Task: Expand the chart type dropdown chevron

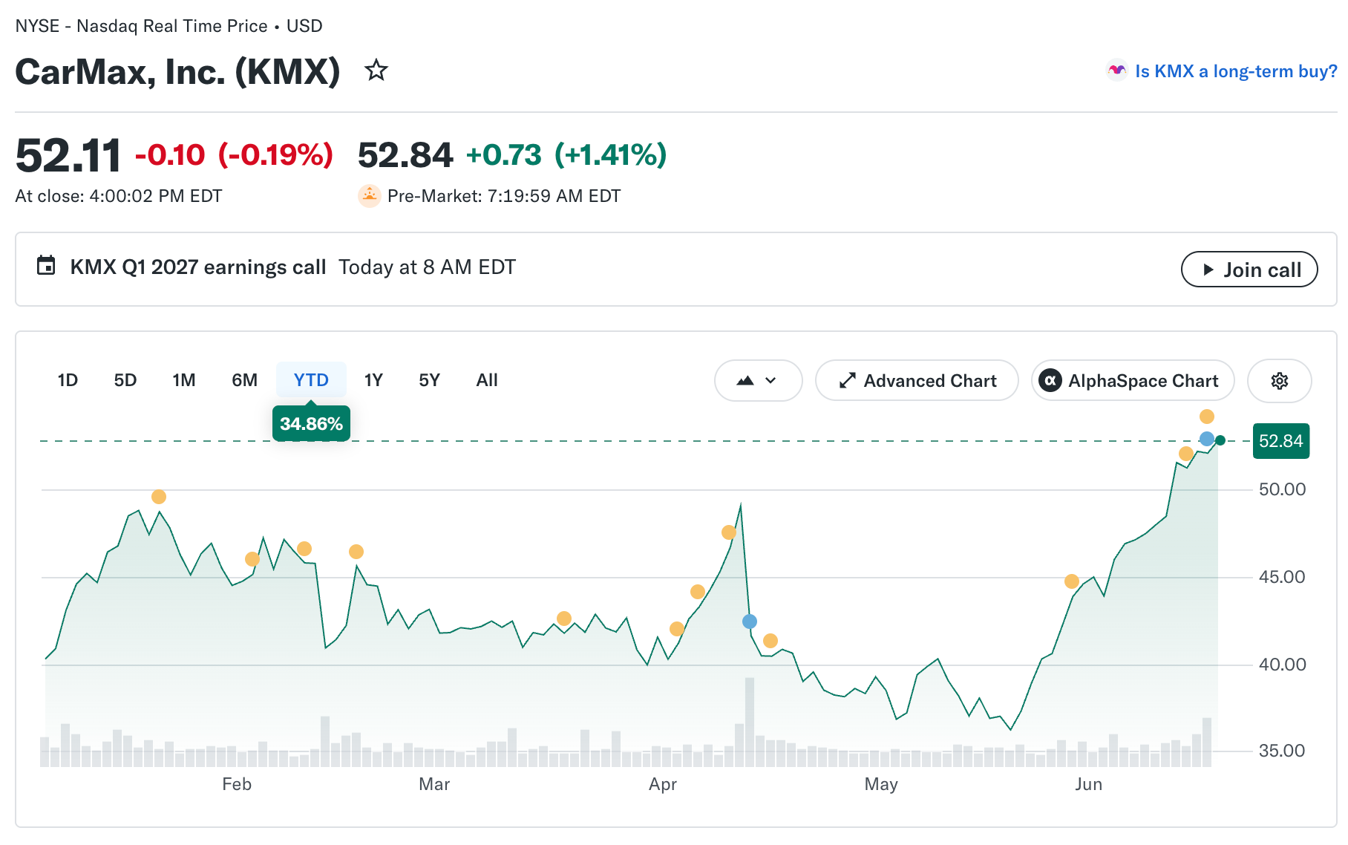Action: point(770,381)
